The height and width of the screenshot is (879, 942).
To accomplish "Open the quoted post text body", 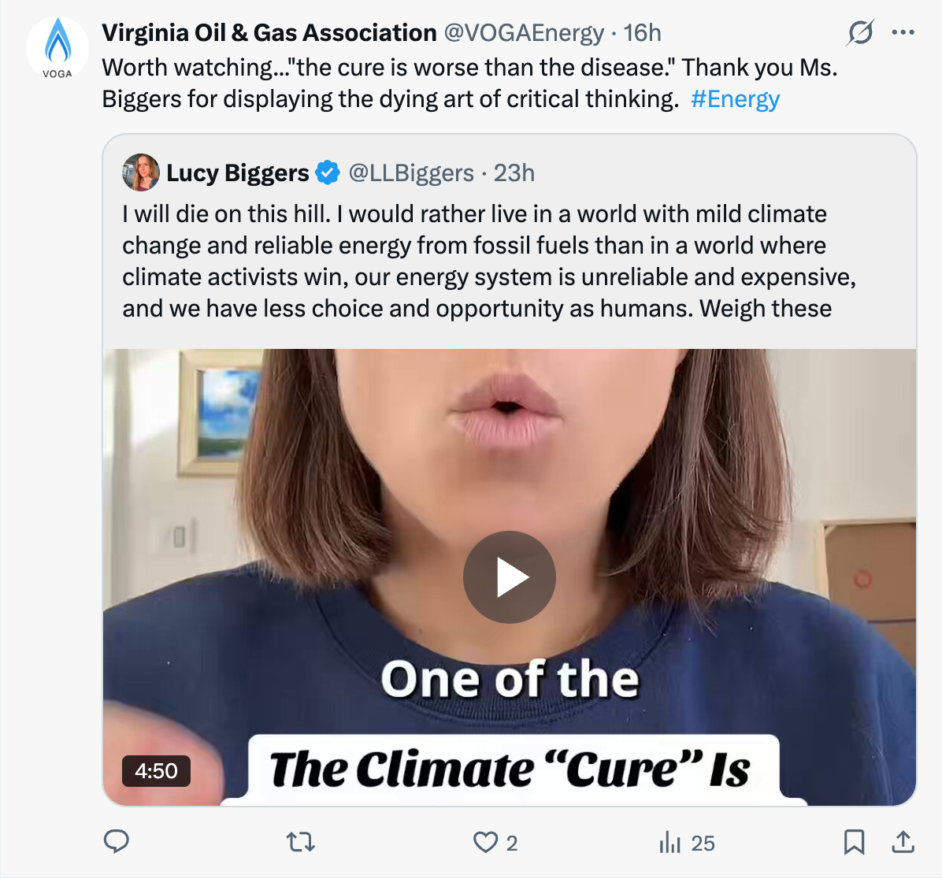I will point(488,261).
